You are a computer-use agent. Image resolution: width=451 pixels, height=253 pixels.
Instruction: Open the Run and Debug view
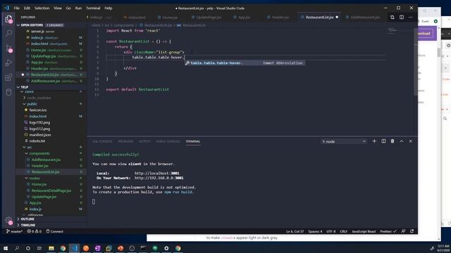[8, 63]
